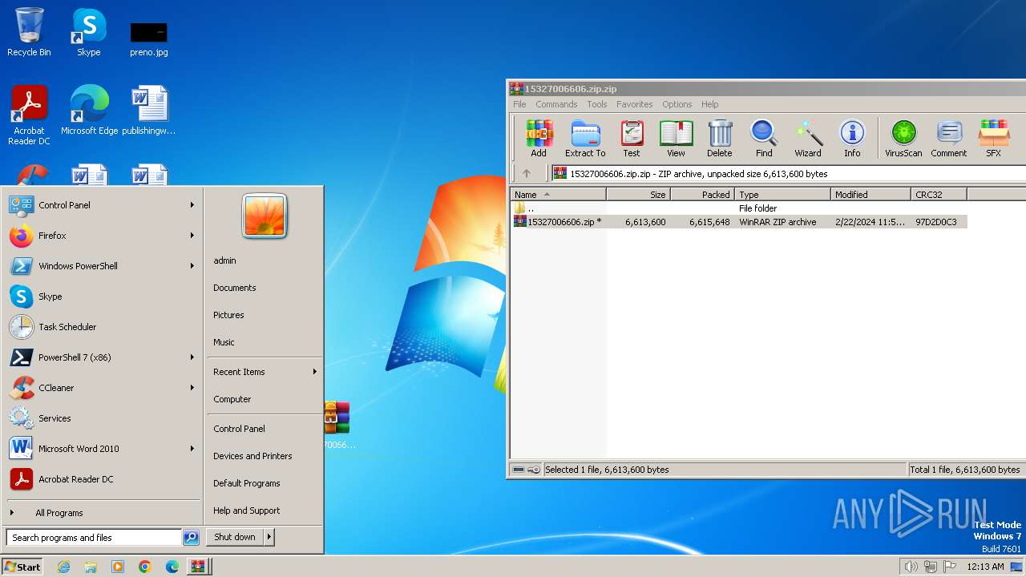Viewport: 1026px width, 577px height.
Task: Open the File menu in WinRAR
Action: [x=519, y=104]
